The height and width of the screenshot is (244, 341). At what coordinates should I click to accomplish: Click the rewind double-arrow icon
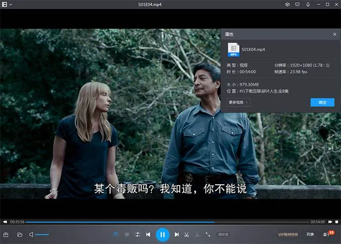pos(5,222)
